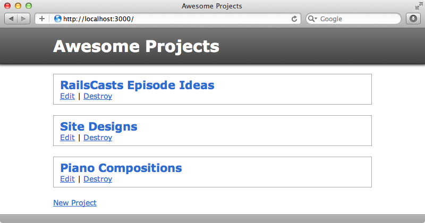Open the downloads button in toolbar
The width and height of the screenshot is (425, 223).
tap(413, 19)
